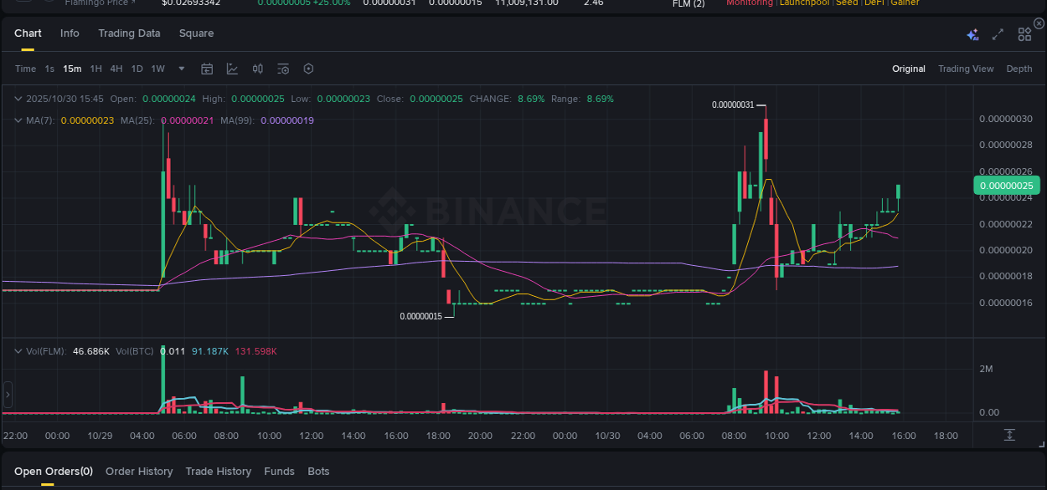
Task: Open the widget layout grid icon
Action: [x=1024, y=34]
